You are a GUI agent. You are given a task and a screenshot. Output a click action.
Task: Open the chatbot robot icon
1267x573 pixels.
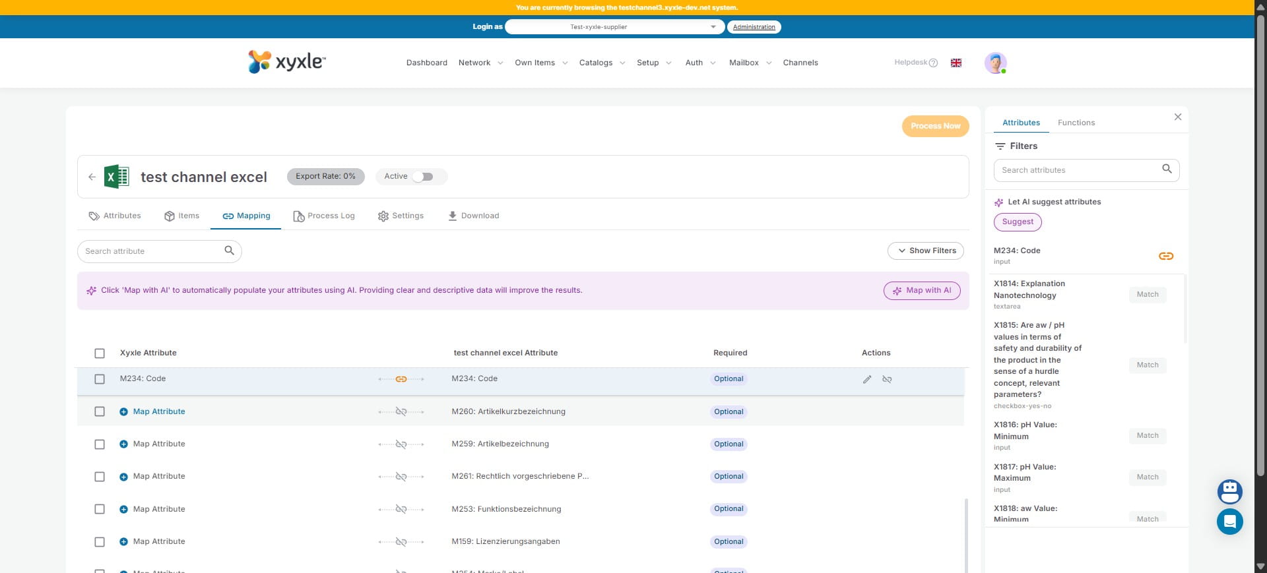[x=1229, y=491]
